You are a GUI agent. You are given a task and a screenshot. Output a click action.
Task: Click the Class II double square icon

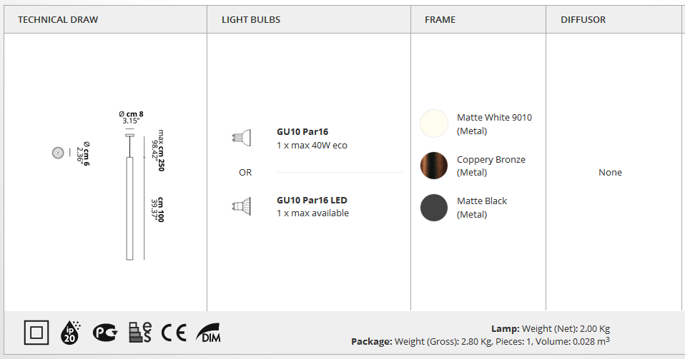(36, 333)
